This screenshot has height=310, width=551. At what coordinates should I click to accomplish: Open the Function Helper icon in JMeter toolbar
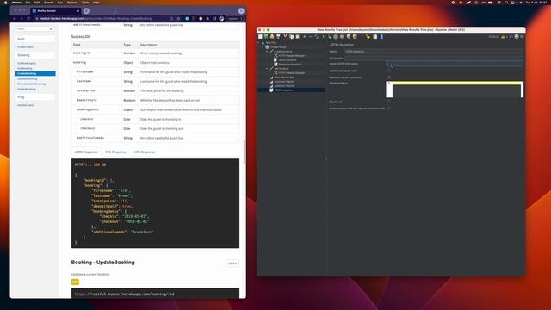click(x=375, y=36)
